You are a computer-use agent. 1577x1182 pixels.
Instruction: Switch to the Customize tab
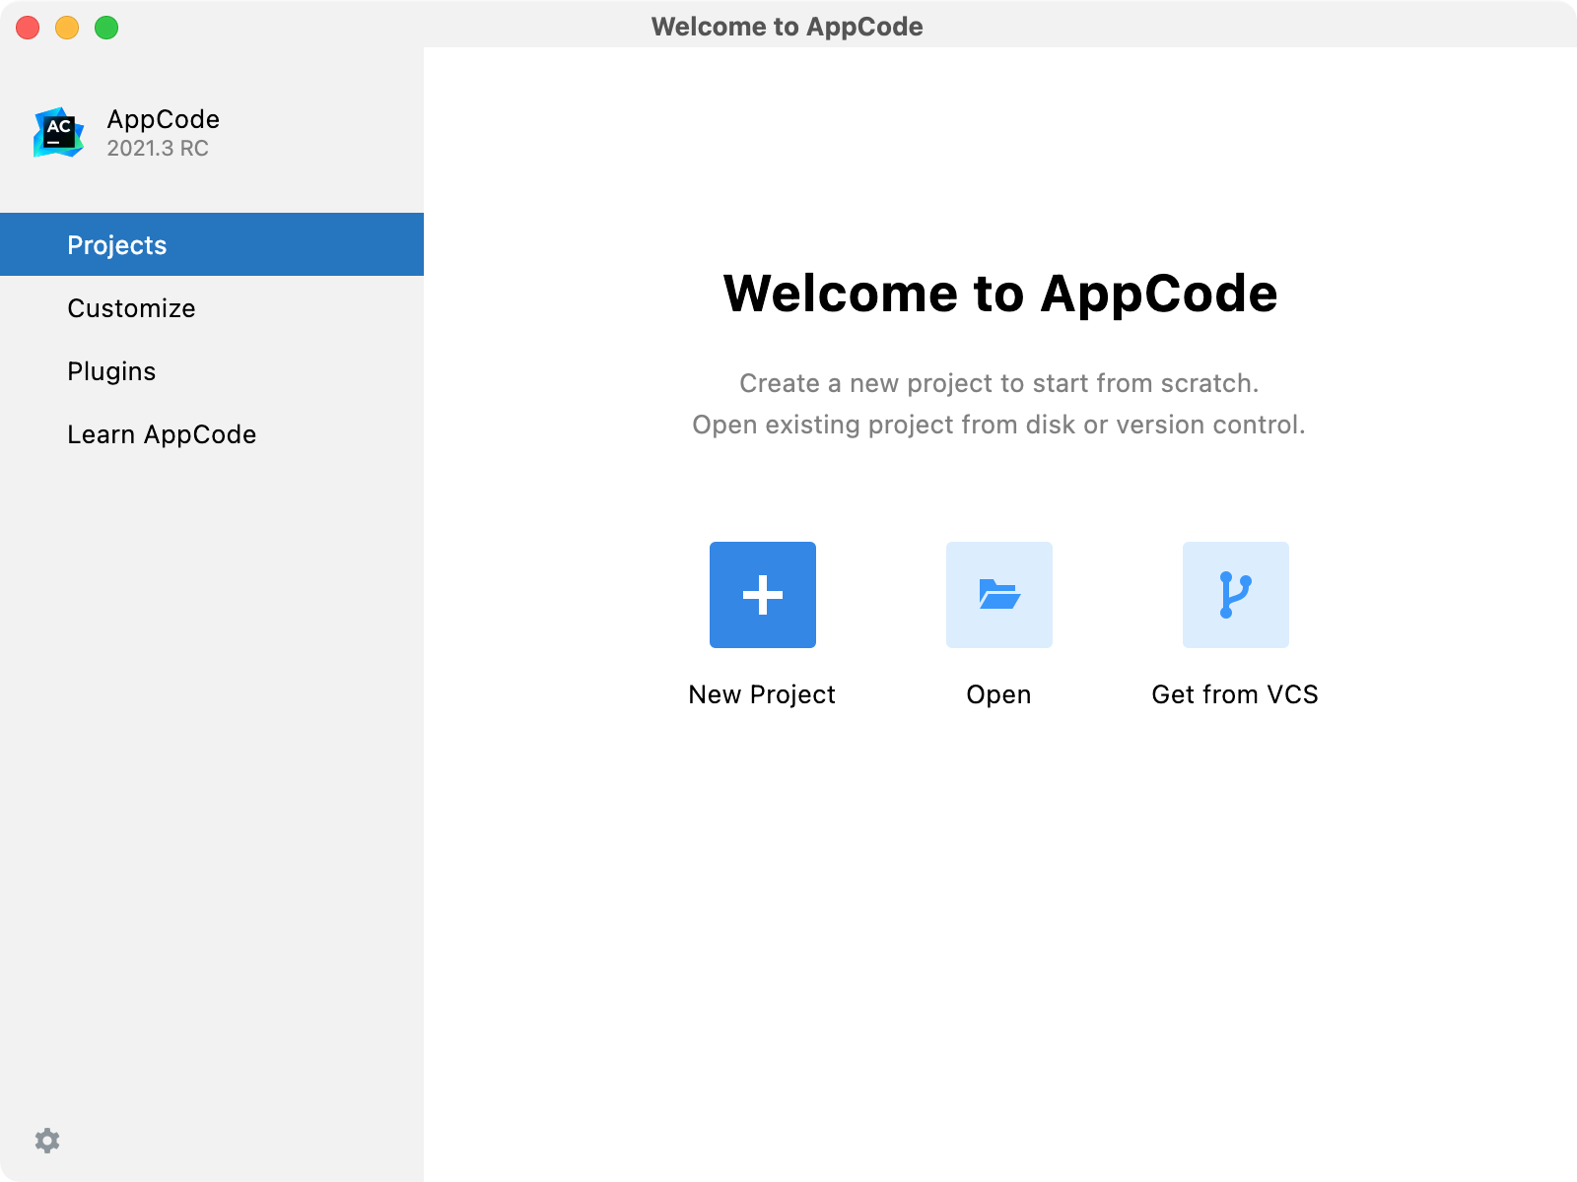click(131, 308)
